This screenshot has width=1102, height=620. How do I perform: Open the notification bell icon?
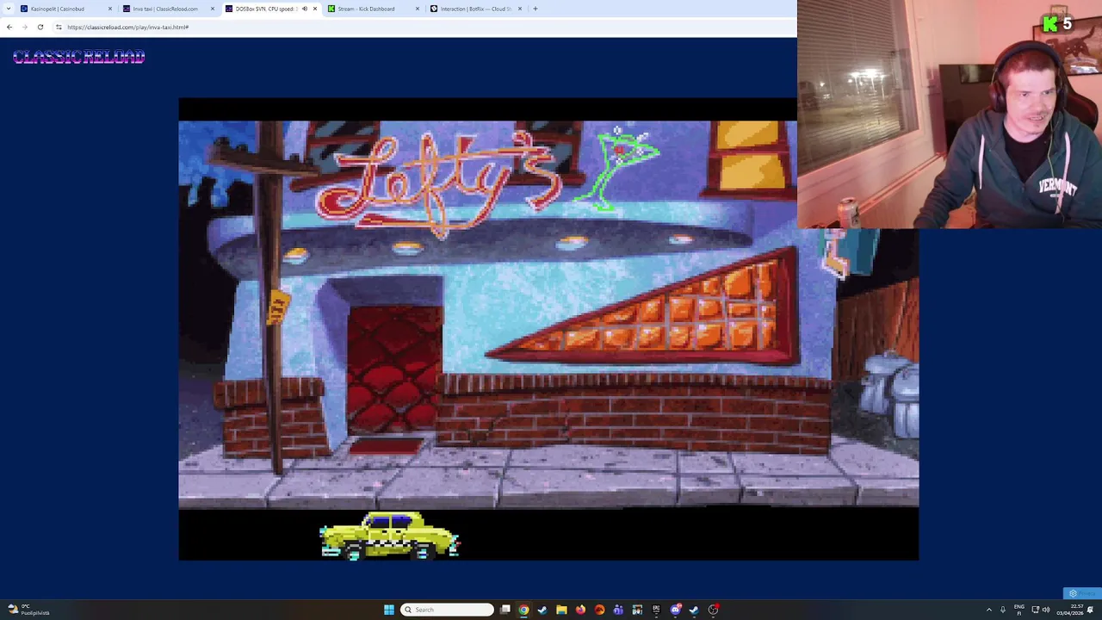tap(1090, 610)
